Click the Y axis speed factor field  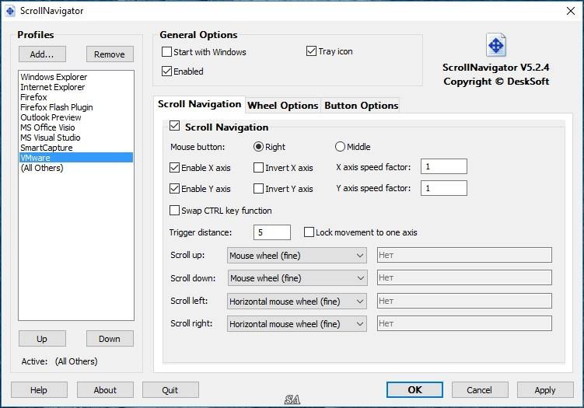(x=443, y=188)
